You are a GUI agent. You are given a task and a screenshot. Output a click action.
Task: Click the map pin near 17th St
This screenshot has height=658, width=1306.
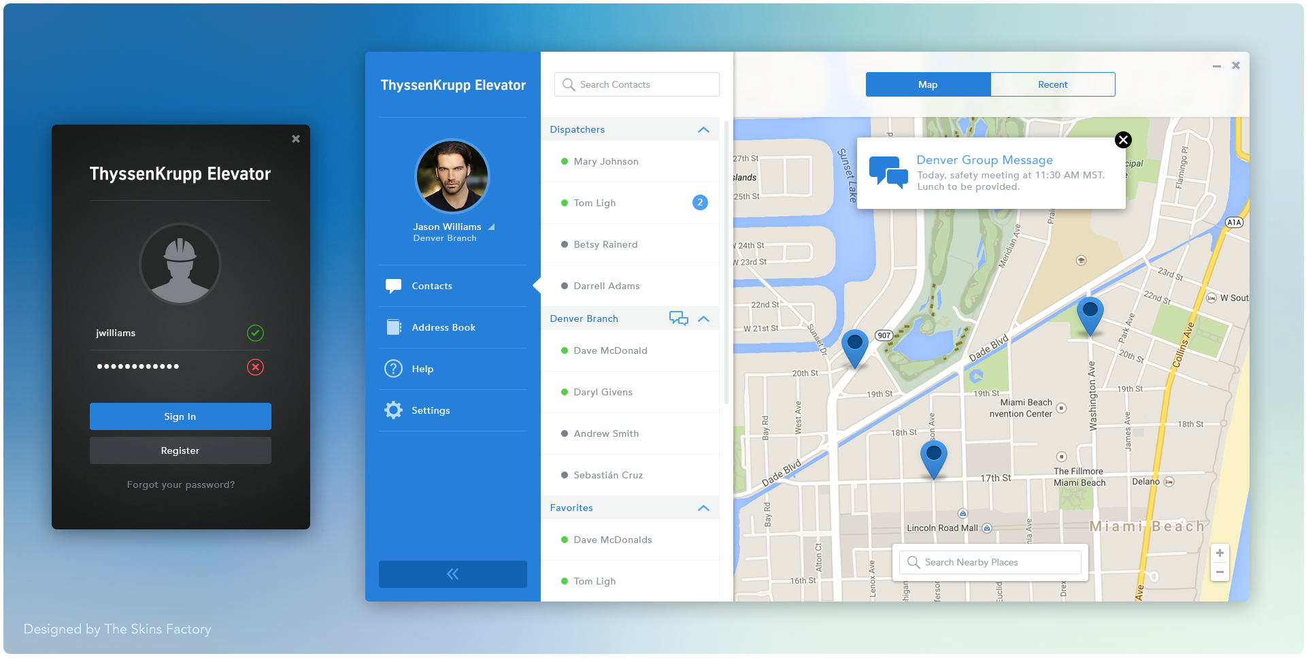click(934, 461)
